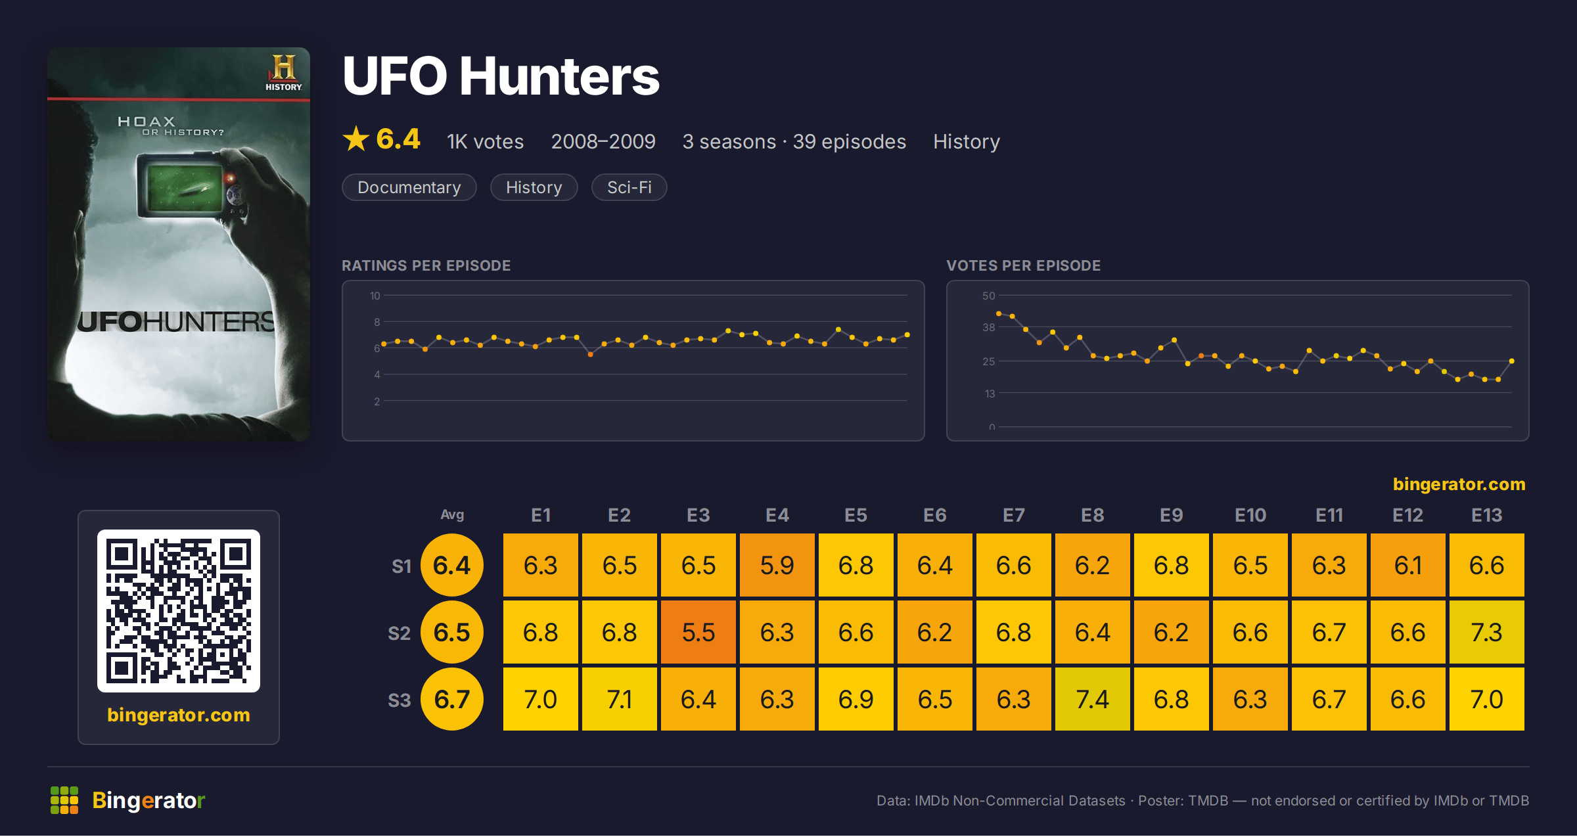The height and width of the screenshot is (837, 1577).
Task: Click S1 E4 cell rated 5.9
Action: pos(777,565)
